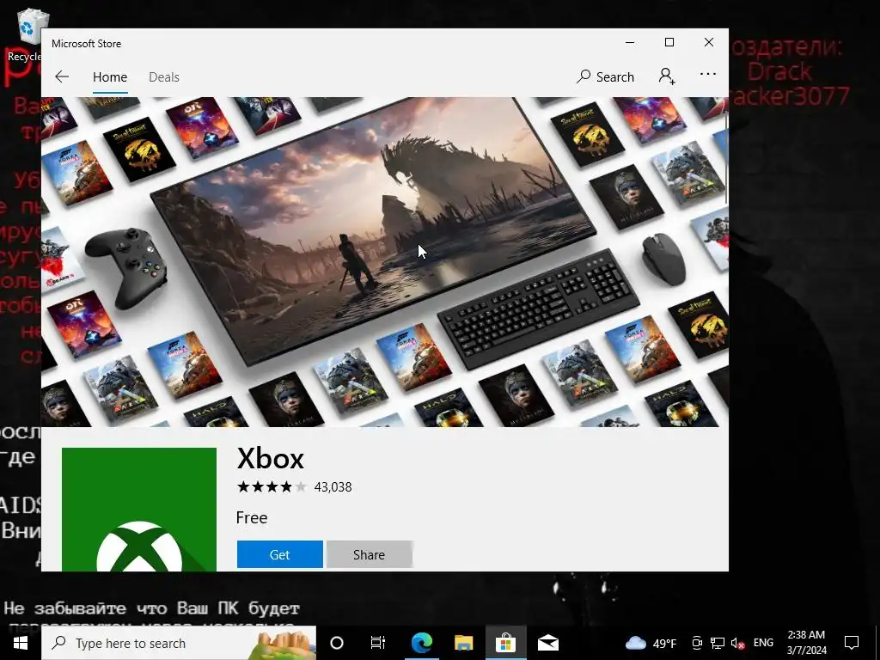
Task: Click the Xbox app title
Action: tap(271, 459)
